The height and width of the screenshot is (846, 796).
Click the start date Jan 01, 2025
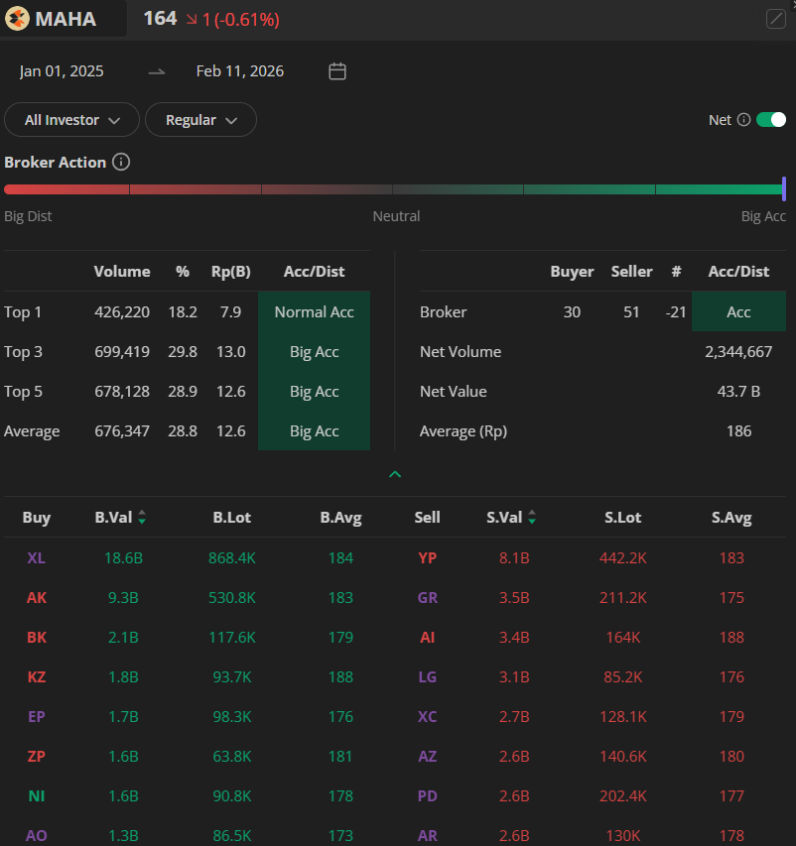pos(62,71)
